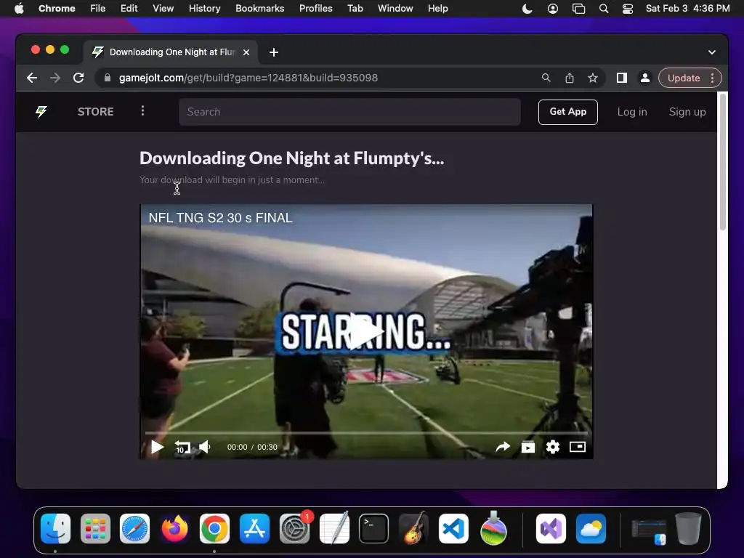Play the video using the large center play button
This screenshot has height=558, width=744.
(366, 331)
